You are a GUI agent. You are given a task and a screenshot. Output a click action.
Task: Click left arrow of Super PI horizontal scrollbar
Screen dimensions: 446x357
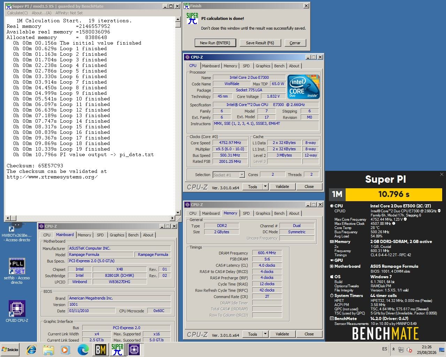[8, 218]
